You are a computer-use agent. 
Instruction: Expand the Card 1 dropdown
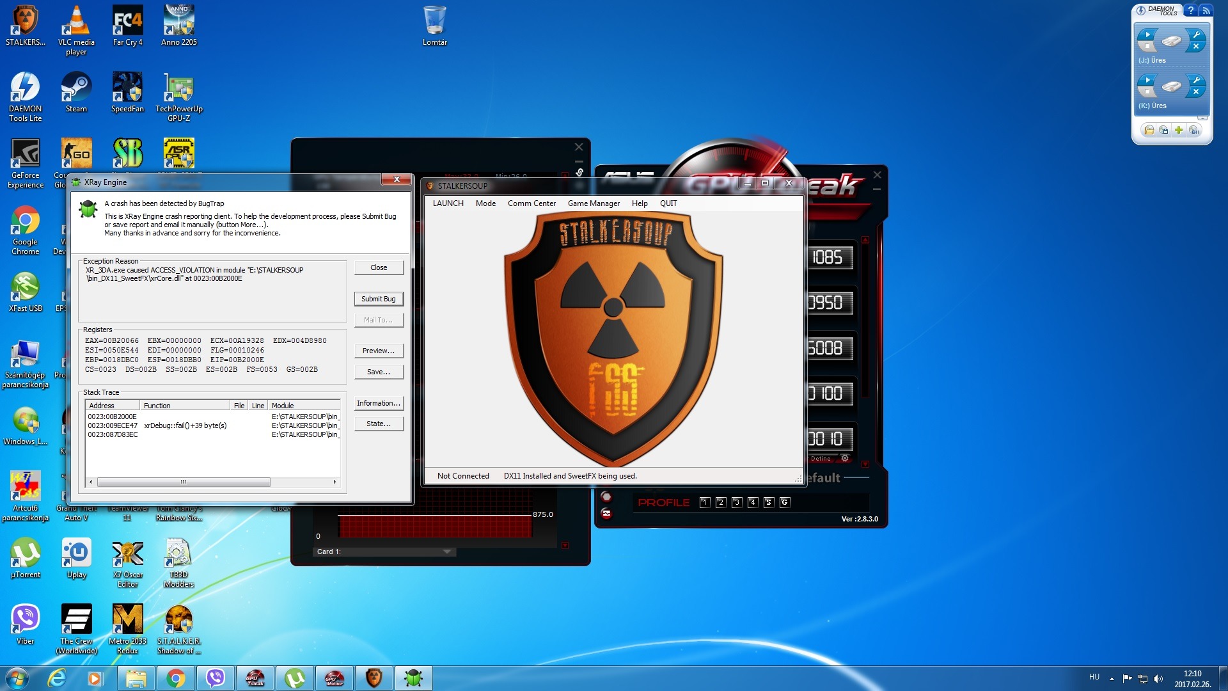point(447,552)
